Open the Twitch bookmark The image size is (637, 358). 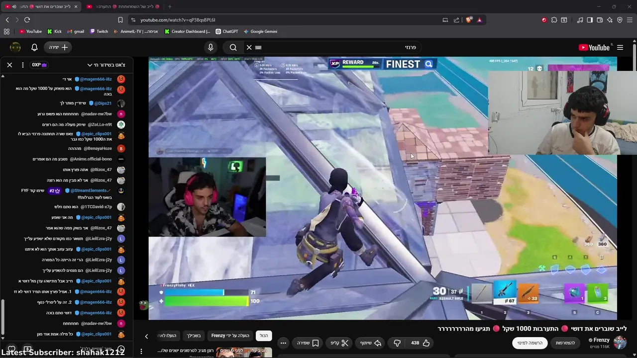tap(99, 31)
